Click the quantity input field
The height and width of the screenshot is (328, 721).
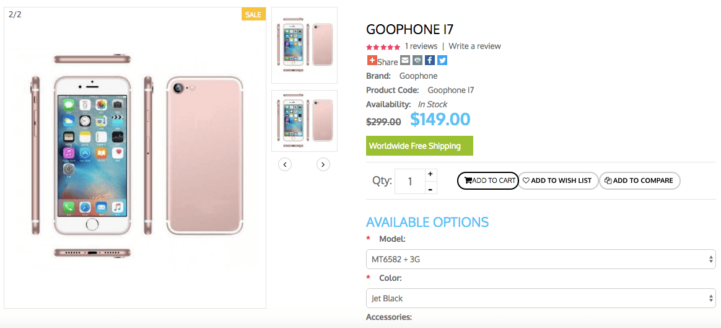(409, 181)
